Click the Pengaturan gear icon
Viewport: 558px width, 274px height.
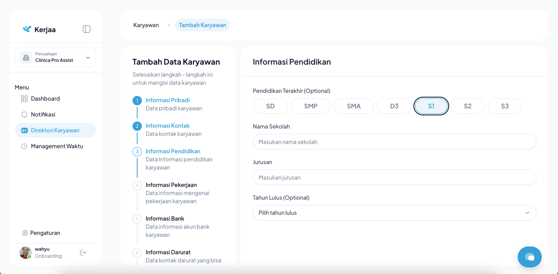coord(25,233)
